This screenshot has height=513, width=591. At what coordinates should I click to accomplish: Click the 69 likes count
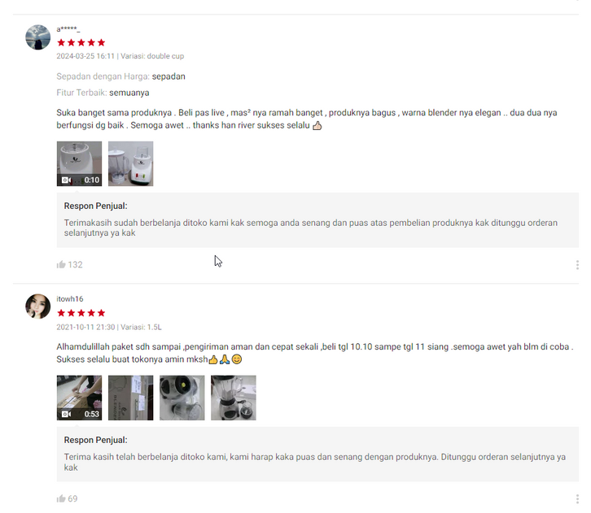pyautogui.click(x=72, y=498)
